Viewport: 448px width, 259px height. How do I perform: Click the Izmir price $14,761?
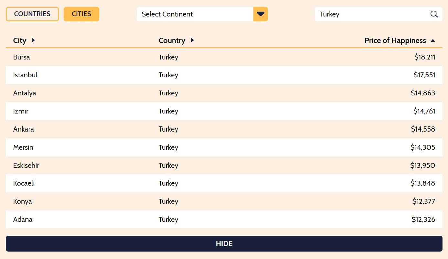424,111
